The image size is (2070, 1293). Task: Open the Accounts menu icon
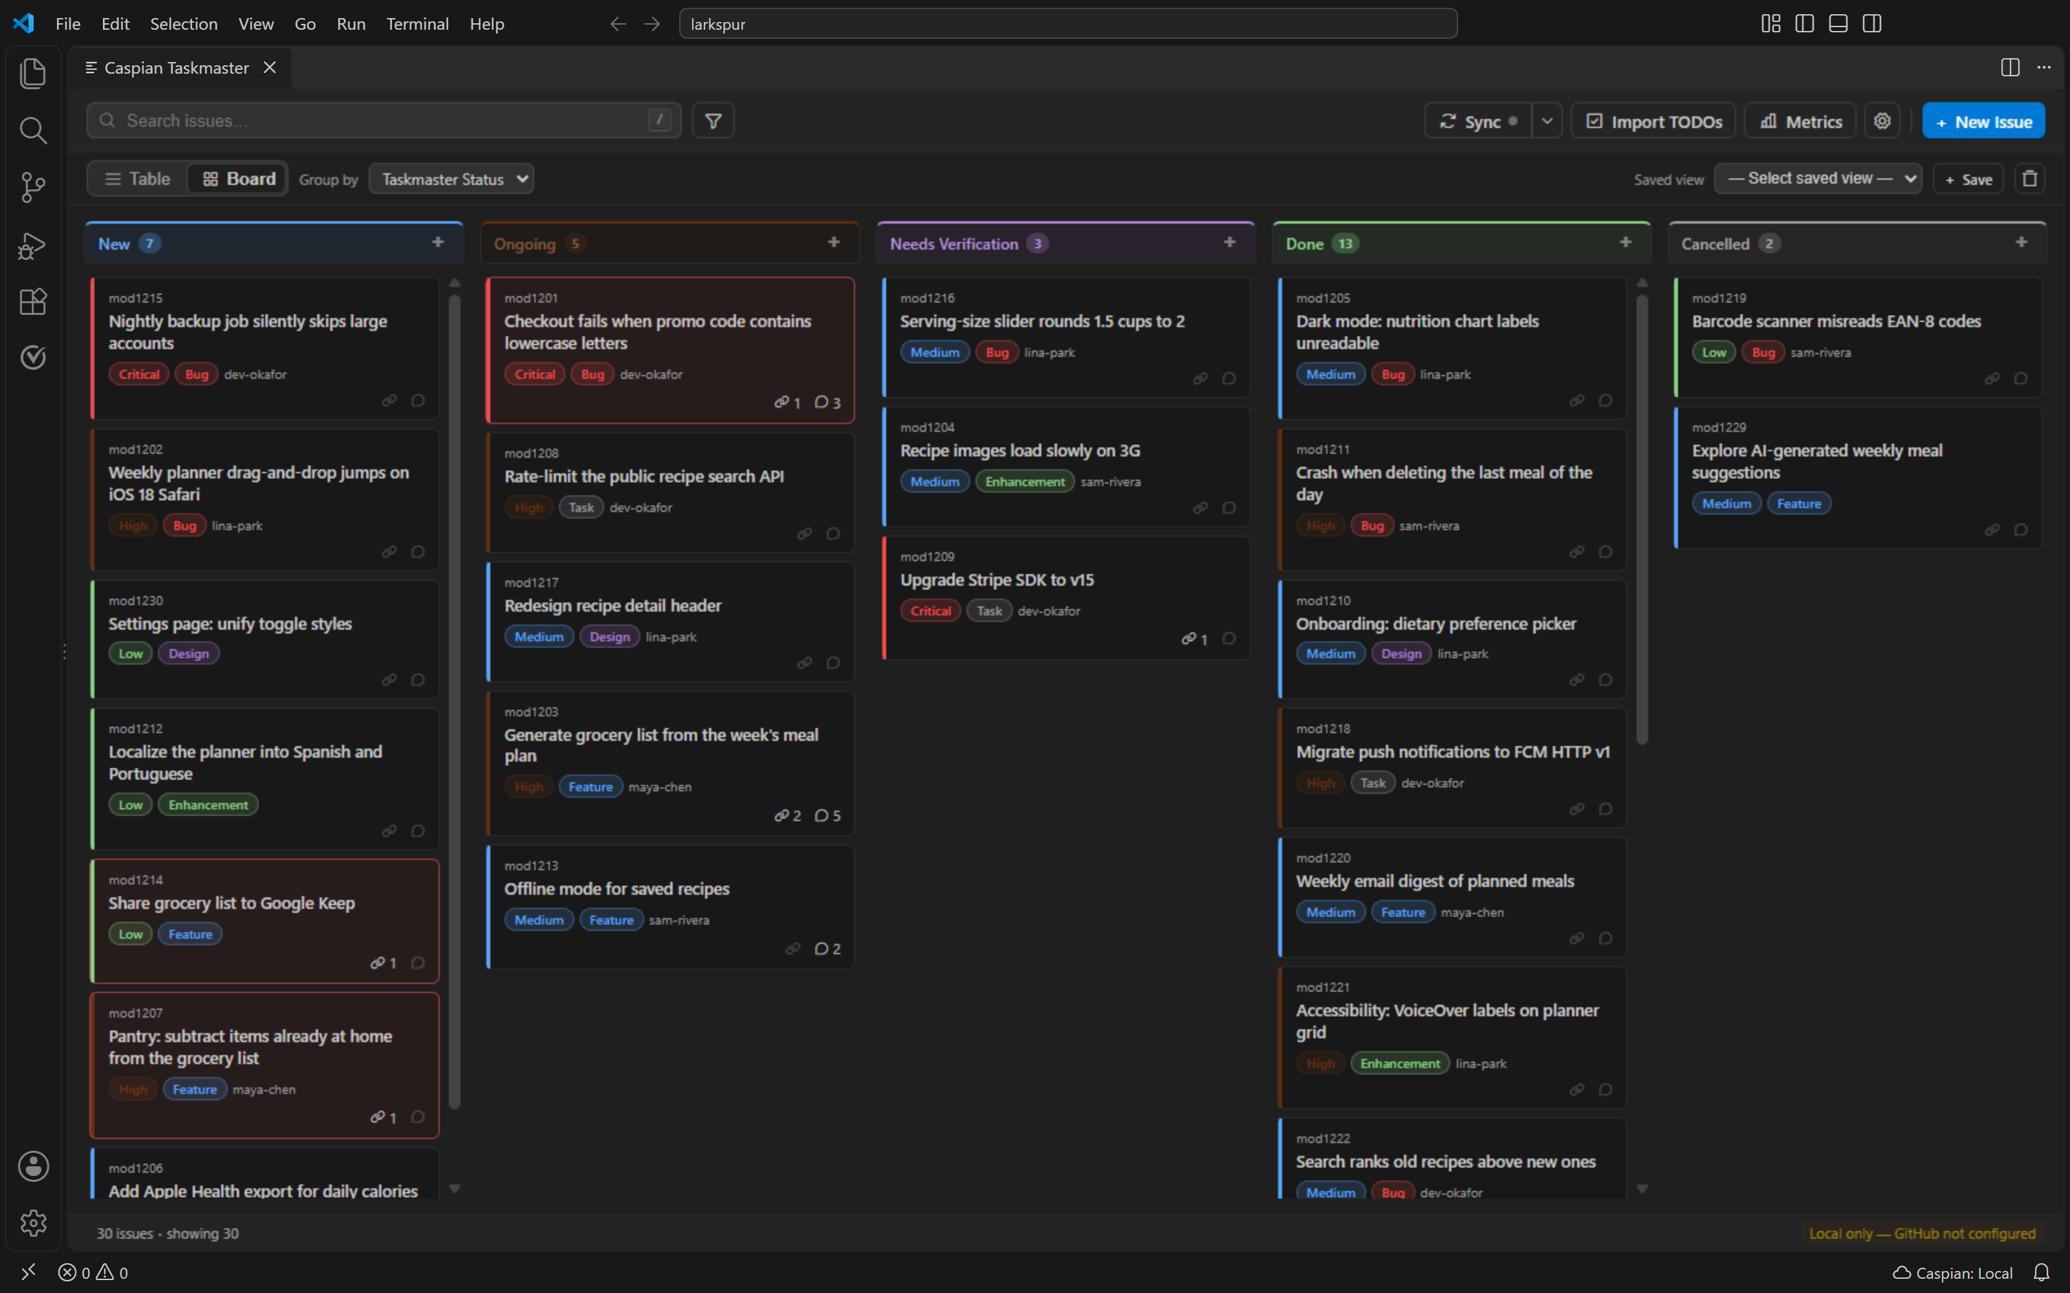pos(32,1166)
